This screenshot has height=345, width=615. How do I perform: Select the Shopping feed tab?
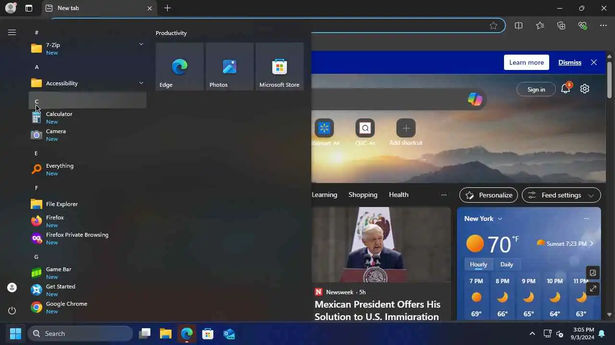[363, 195]
